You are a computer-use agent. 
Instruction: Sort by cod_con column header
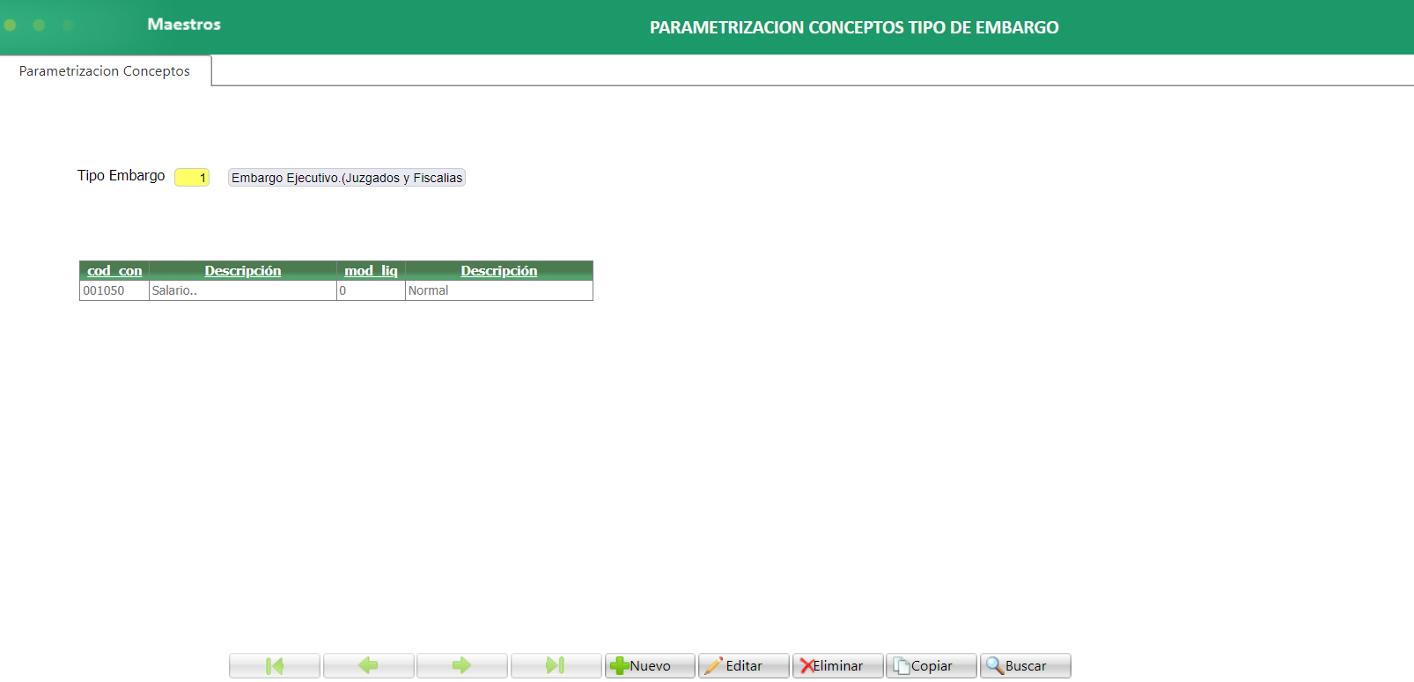click(x=114, y=271)
